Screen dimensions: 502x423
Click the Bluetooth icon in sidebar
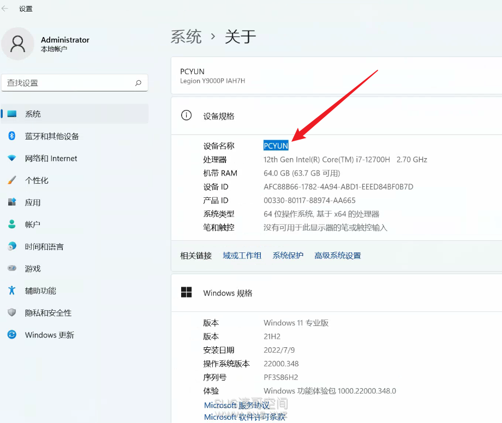click(x=12, y=136)
